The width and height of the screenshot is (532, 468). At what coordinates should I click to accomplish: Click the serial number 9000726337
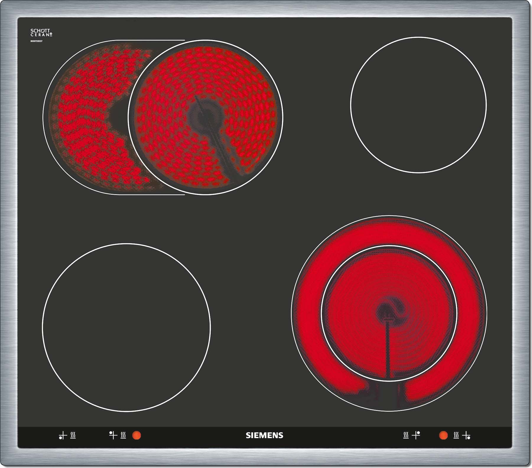pos(36,41)
